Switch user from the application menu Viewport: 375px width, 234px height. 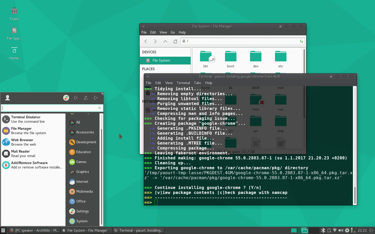pos(86,98)
